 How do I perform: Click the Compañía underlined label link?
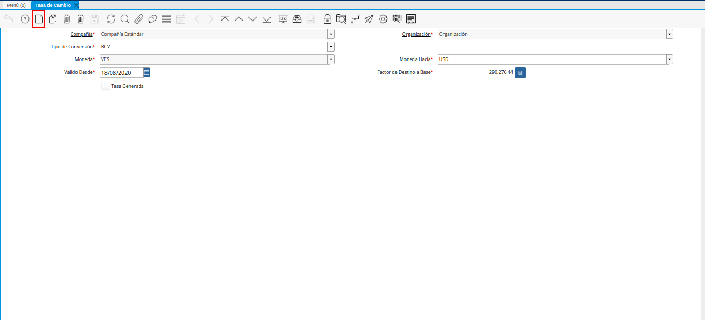tap(81, 34)
